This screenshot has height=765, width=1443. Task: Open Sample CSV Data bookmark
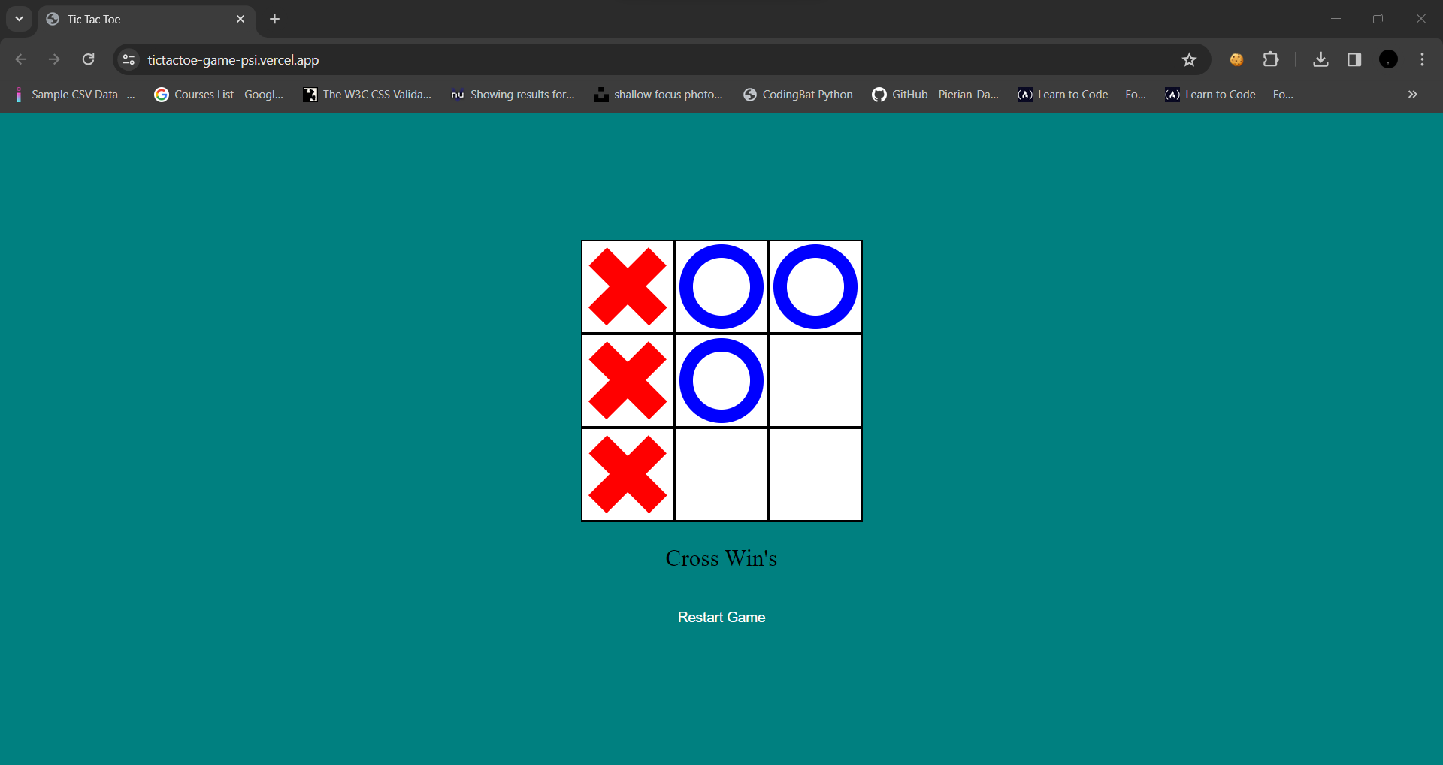[x=74, y=95]
